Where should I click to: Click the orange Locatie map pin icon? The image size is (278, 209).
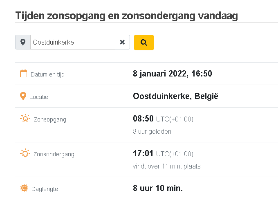pos(23,96)
